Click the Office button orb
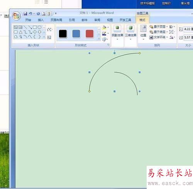The height and width of the screenshot is (189, 193). click(16, 16)
